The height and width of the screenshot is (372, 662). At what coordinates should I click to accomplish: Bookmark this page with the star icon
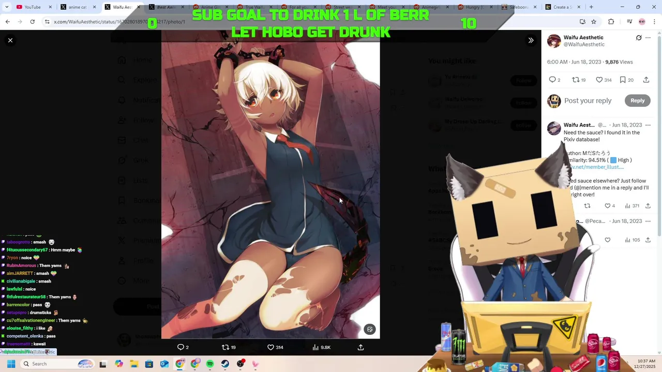(594, 22)
